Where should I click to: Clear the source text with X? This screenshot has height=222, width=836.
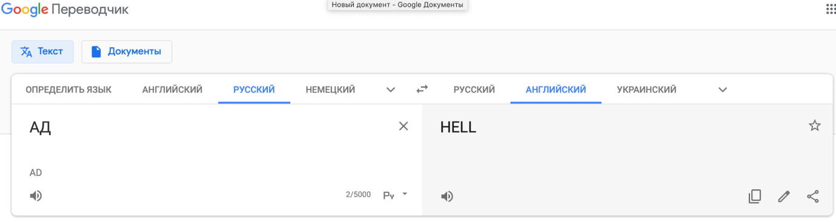[x=403, y=126]
